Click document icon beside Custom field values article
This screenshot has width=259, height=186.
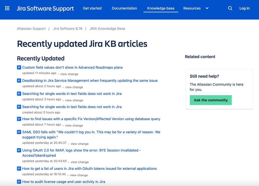[x=19, y=67]
